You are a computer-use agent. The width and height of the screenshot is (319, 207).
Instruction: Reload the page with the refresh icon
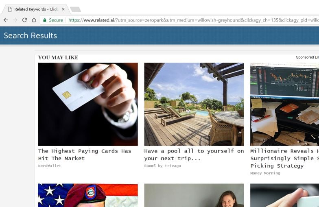[x=24, y=20]
